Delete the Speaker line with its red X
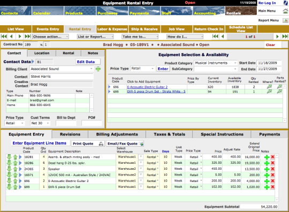Viewport: 289px width, 212px height. tap(272, 169)
